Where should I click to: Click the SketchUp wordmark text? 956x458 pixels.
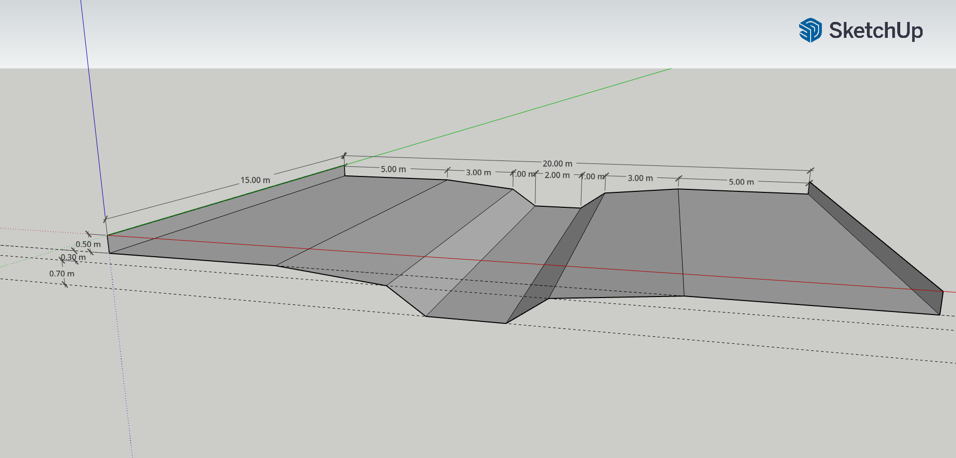click(x=875, y=30)
